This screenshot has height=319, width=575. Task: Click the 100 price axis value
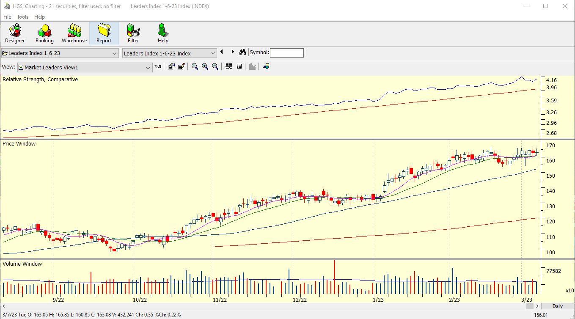(550, 253)
